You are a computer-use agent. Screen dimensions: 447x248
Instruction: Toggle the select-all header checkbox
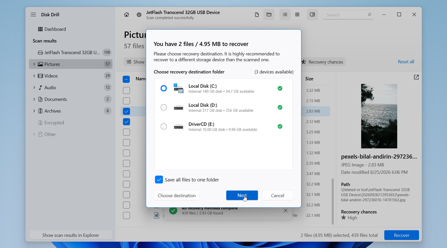coord(126,79)
